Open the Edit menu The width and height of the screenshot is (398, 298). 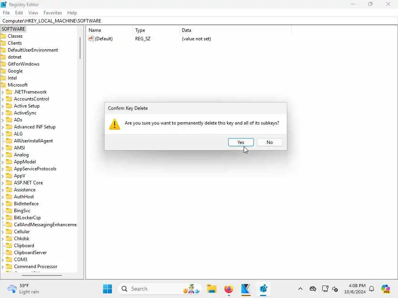coord(19,13)
